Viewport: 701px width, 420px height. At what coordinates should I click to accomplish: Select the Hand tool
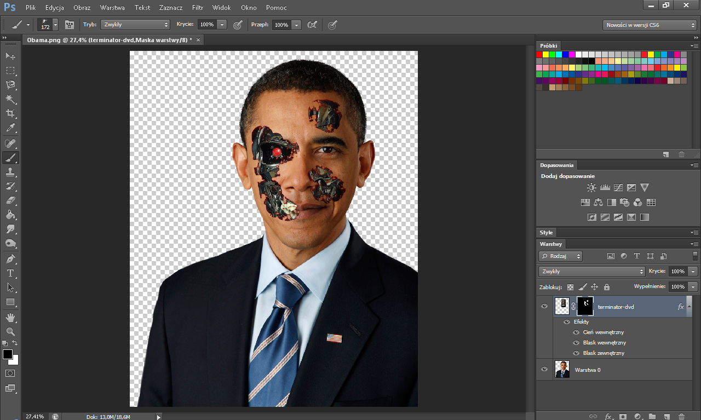tap(10, 317)
